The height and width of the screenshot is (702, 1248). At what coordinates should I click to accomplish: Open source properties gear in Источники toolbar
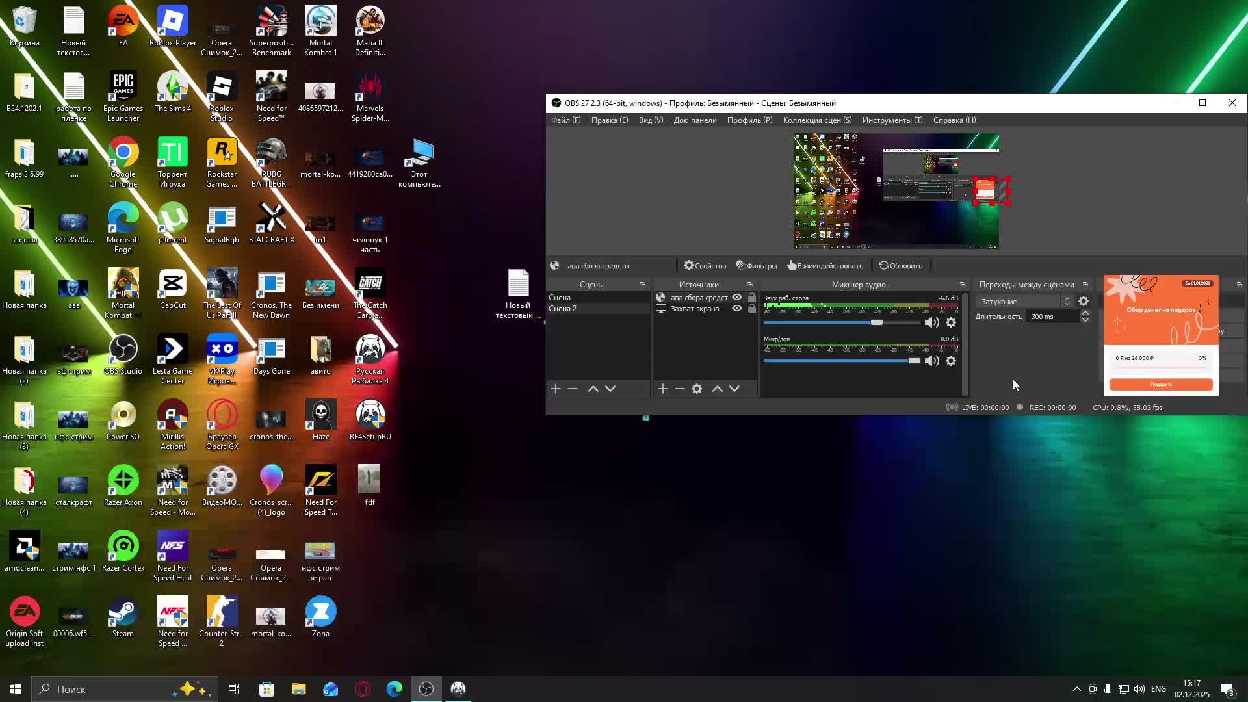click(697, 389)
